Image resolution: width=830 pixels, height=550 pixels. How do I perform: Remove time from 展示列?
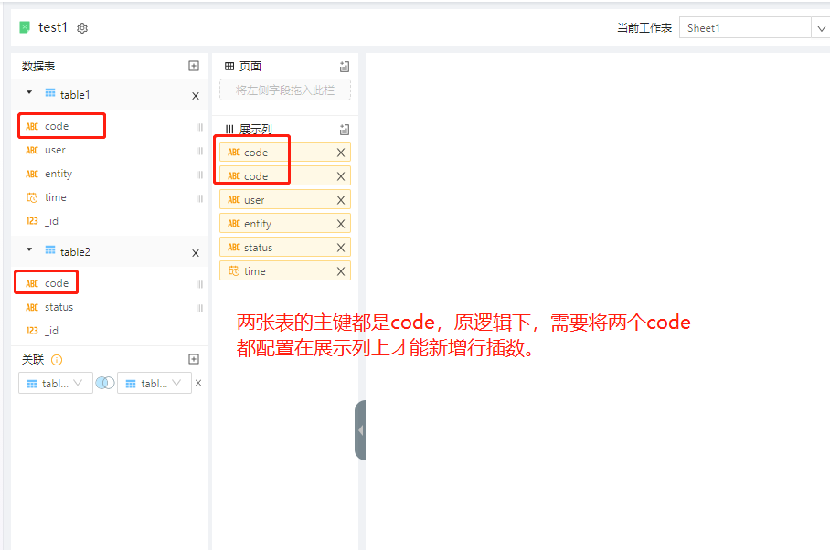pos(341,272)
